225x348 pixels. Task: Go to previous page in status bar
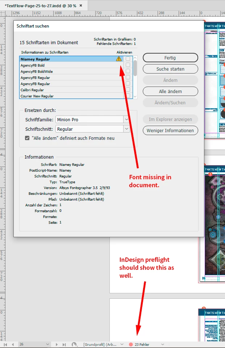coord(13,344)
